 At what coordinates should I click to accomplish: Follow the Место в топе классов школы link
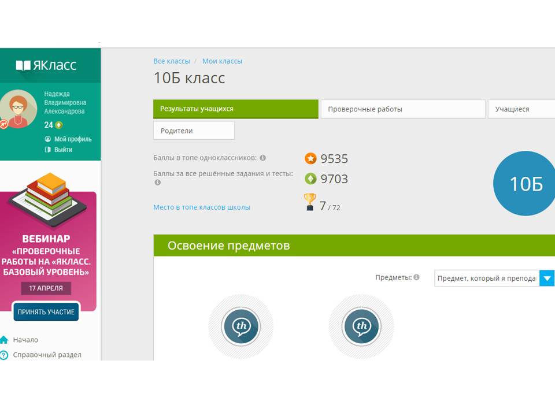point(201,207)
